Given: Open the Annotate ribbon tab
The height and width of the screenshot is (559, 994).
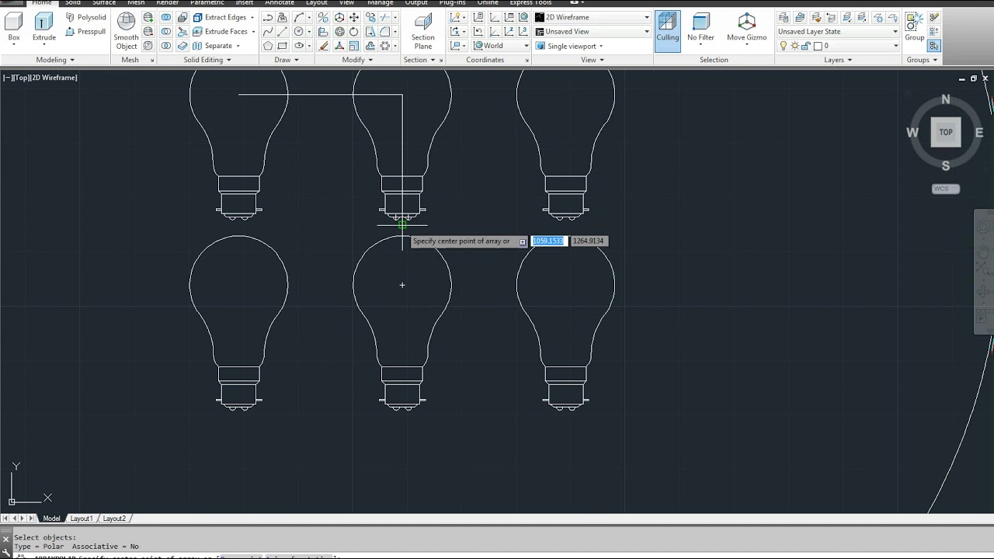Looking at the screenshot, I should coord(280,3).
